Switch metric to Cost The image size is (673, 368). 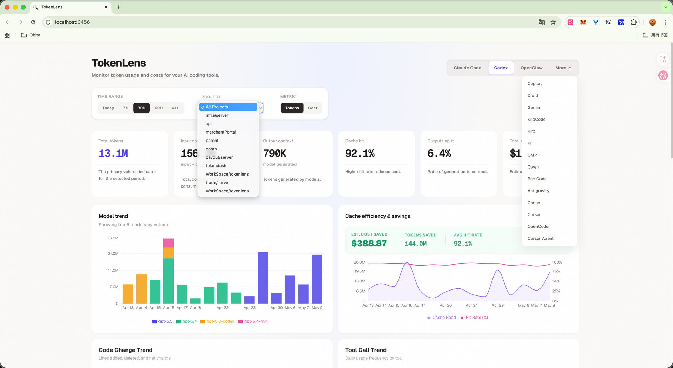[313, 108]
